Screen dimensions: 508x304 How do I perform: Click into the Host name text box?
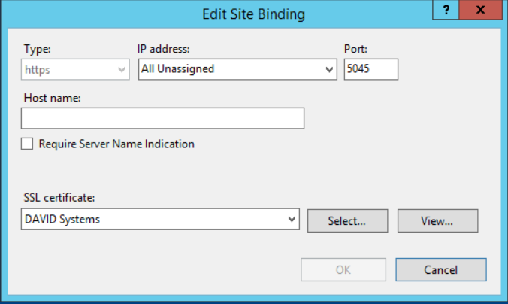162,118
